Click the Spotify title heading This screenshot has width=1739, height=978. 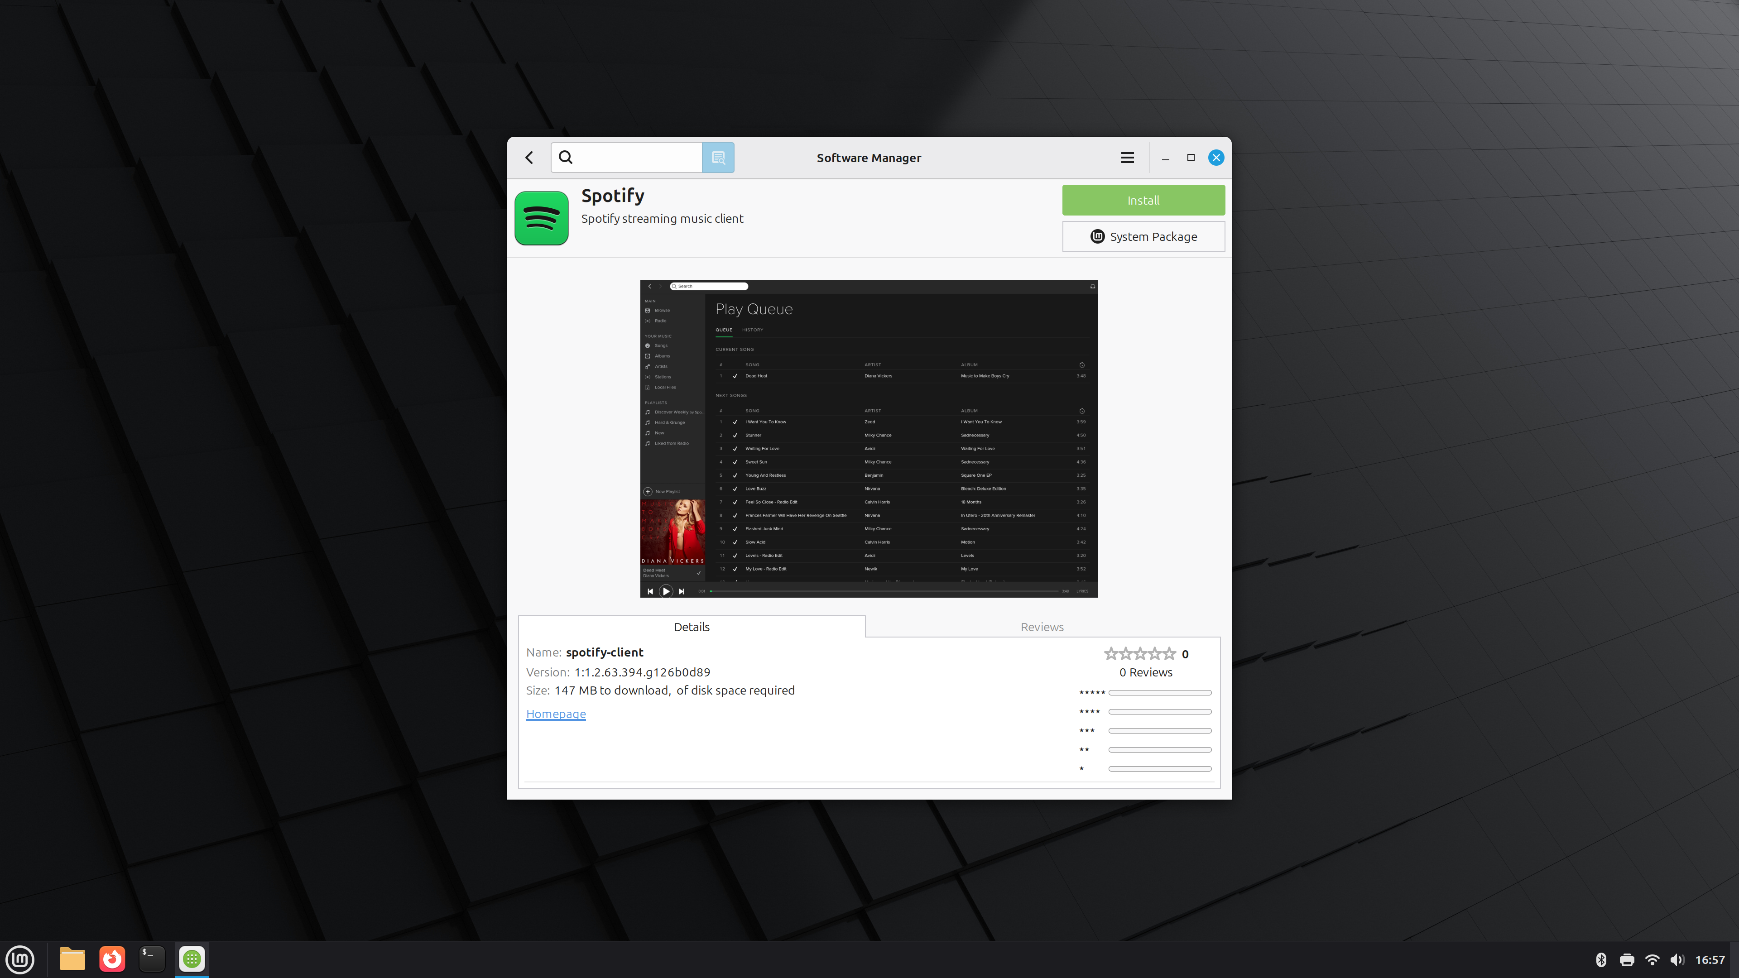pyautogui.click(x=613, y=196)
